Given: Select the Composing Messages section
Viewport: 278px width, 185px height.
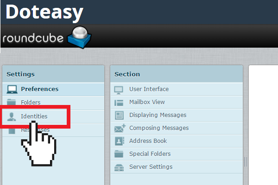Looking at the screenshot, I should point(177,128).
